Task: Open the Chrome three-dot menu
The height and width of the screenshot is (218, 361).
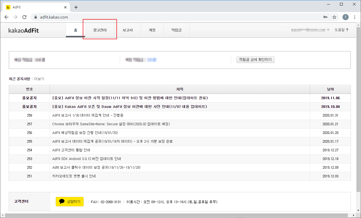Action: tap(355, 17)
